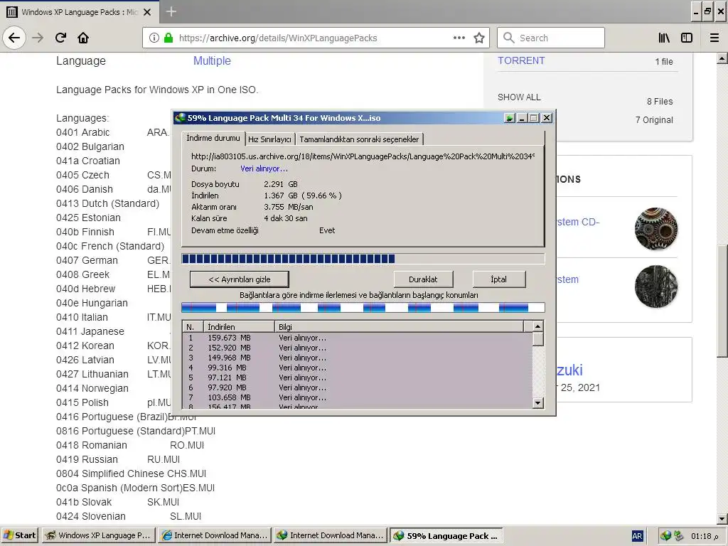This screenshot has width=728, height=546.
Task: Open the Firefox hamburger menu
Action: point(714,38)
